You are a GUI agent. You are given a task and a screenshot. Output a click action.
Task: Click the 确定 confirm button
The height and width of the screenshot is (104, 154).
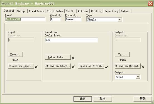[83, 99]
